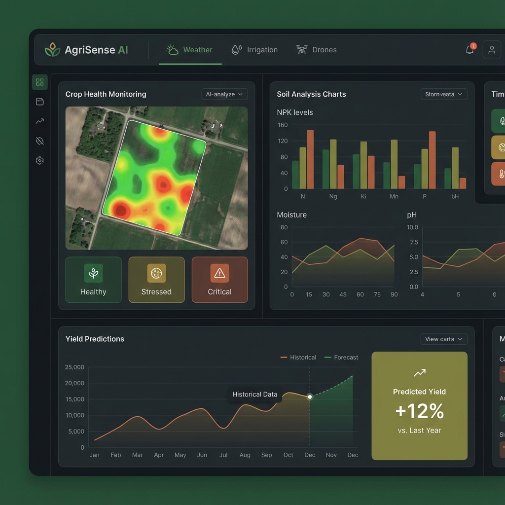Expand the dropdown in Soil Analysis Charts
505x505 pixels.
coord(443,94)
